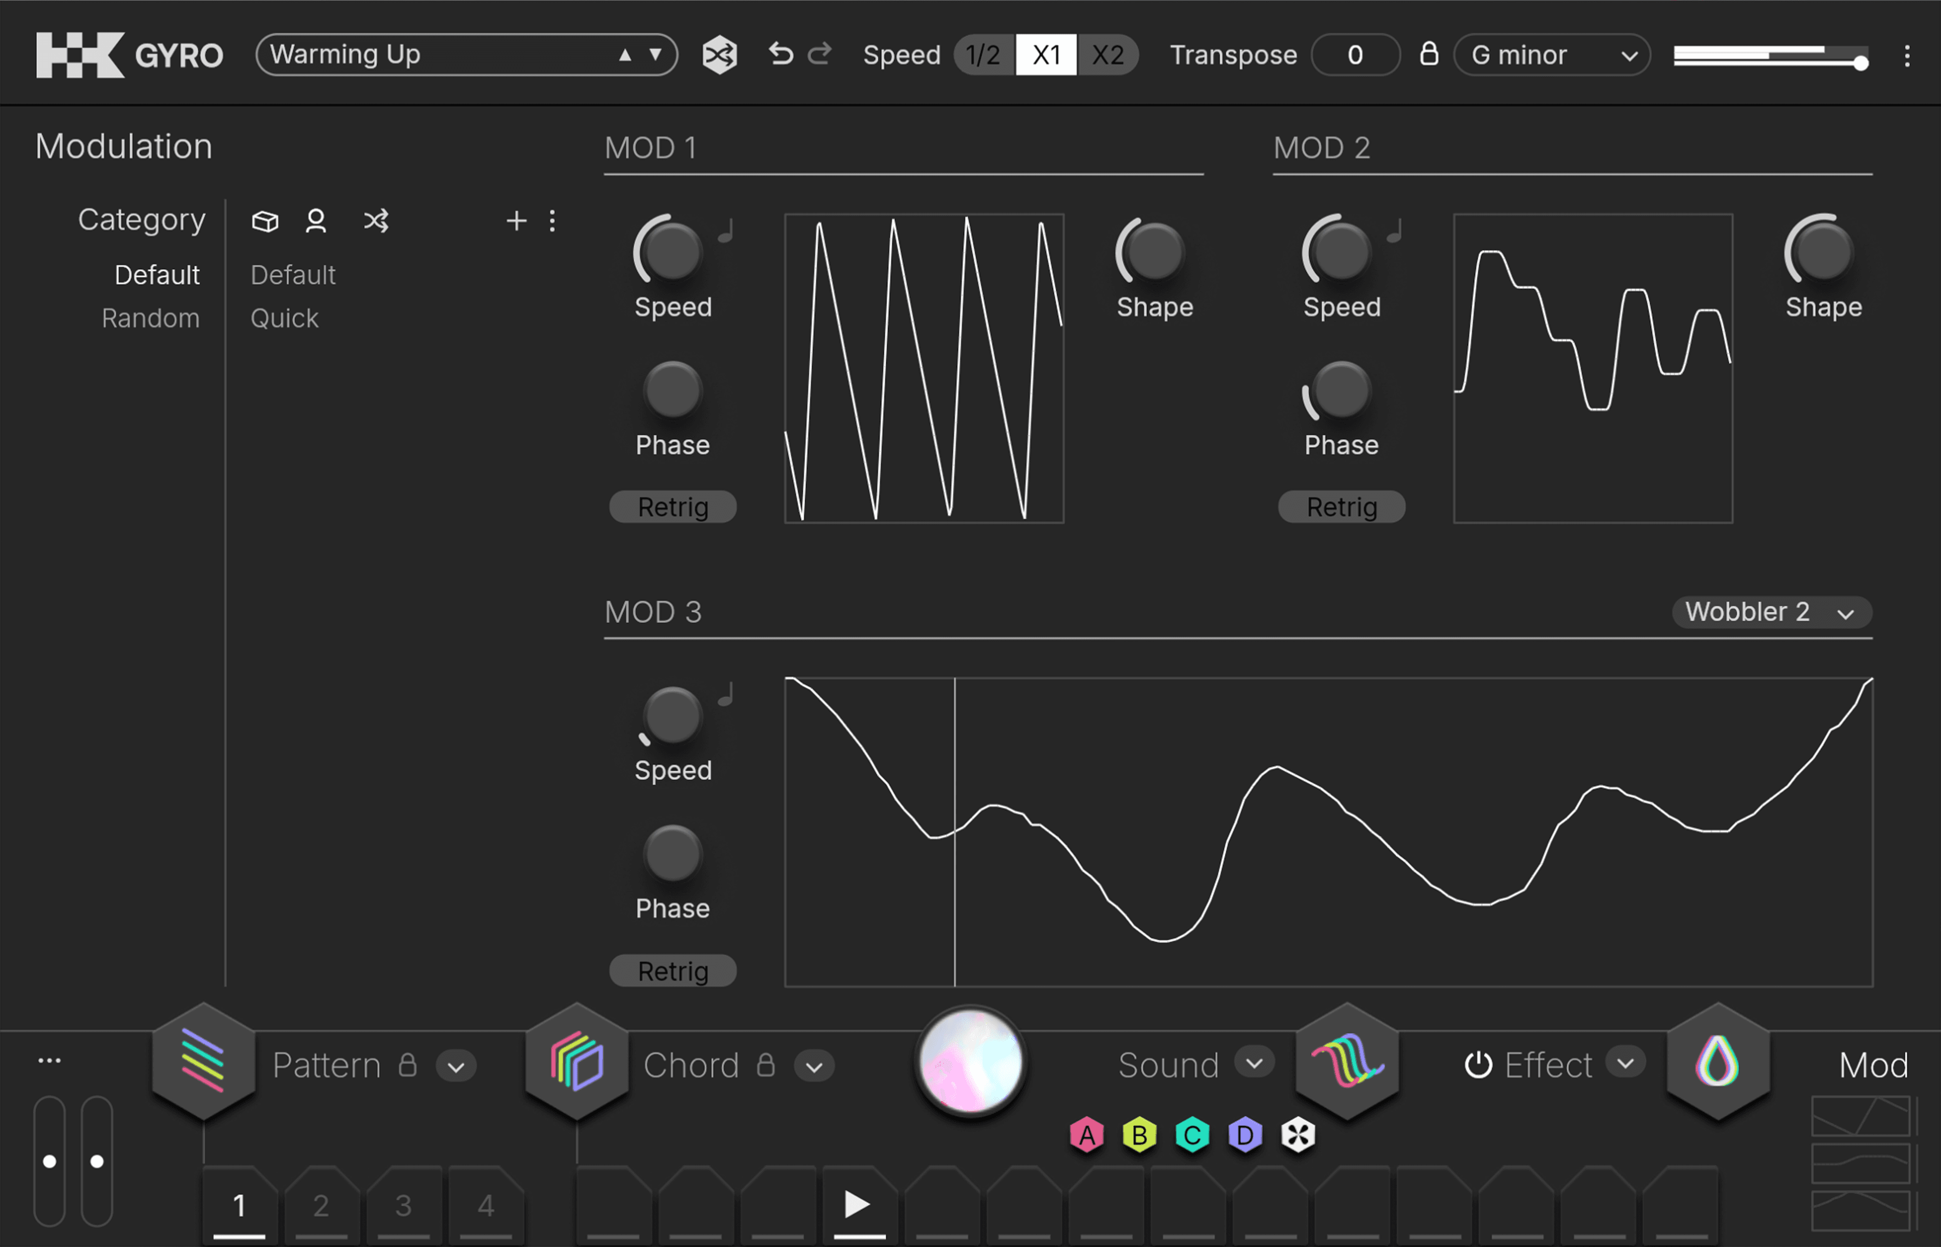Select sound variation A
The height and width of the screenshot is (1247, 1941).
pos(1087,1135)
